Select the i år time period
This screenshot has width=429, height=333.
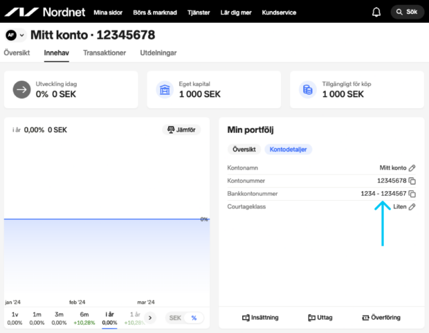point(109,318)
